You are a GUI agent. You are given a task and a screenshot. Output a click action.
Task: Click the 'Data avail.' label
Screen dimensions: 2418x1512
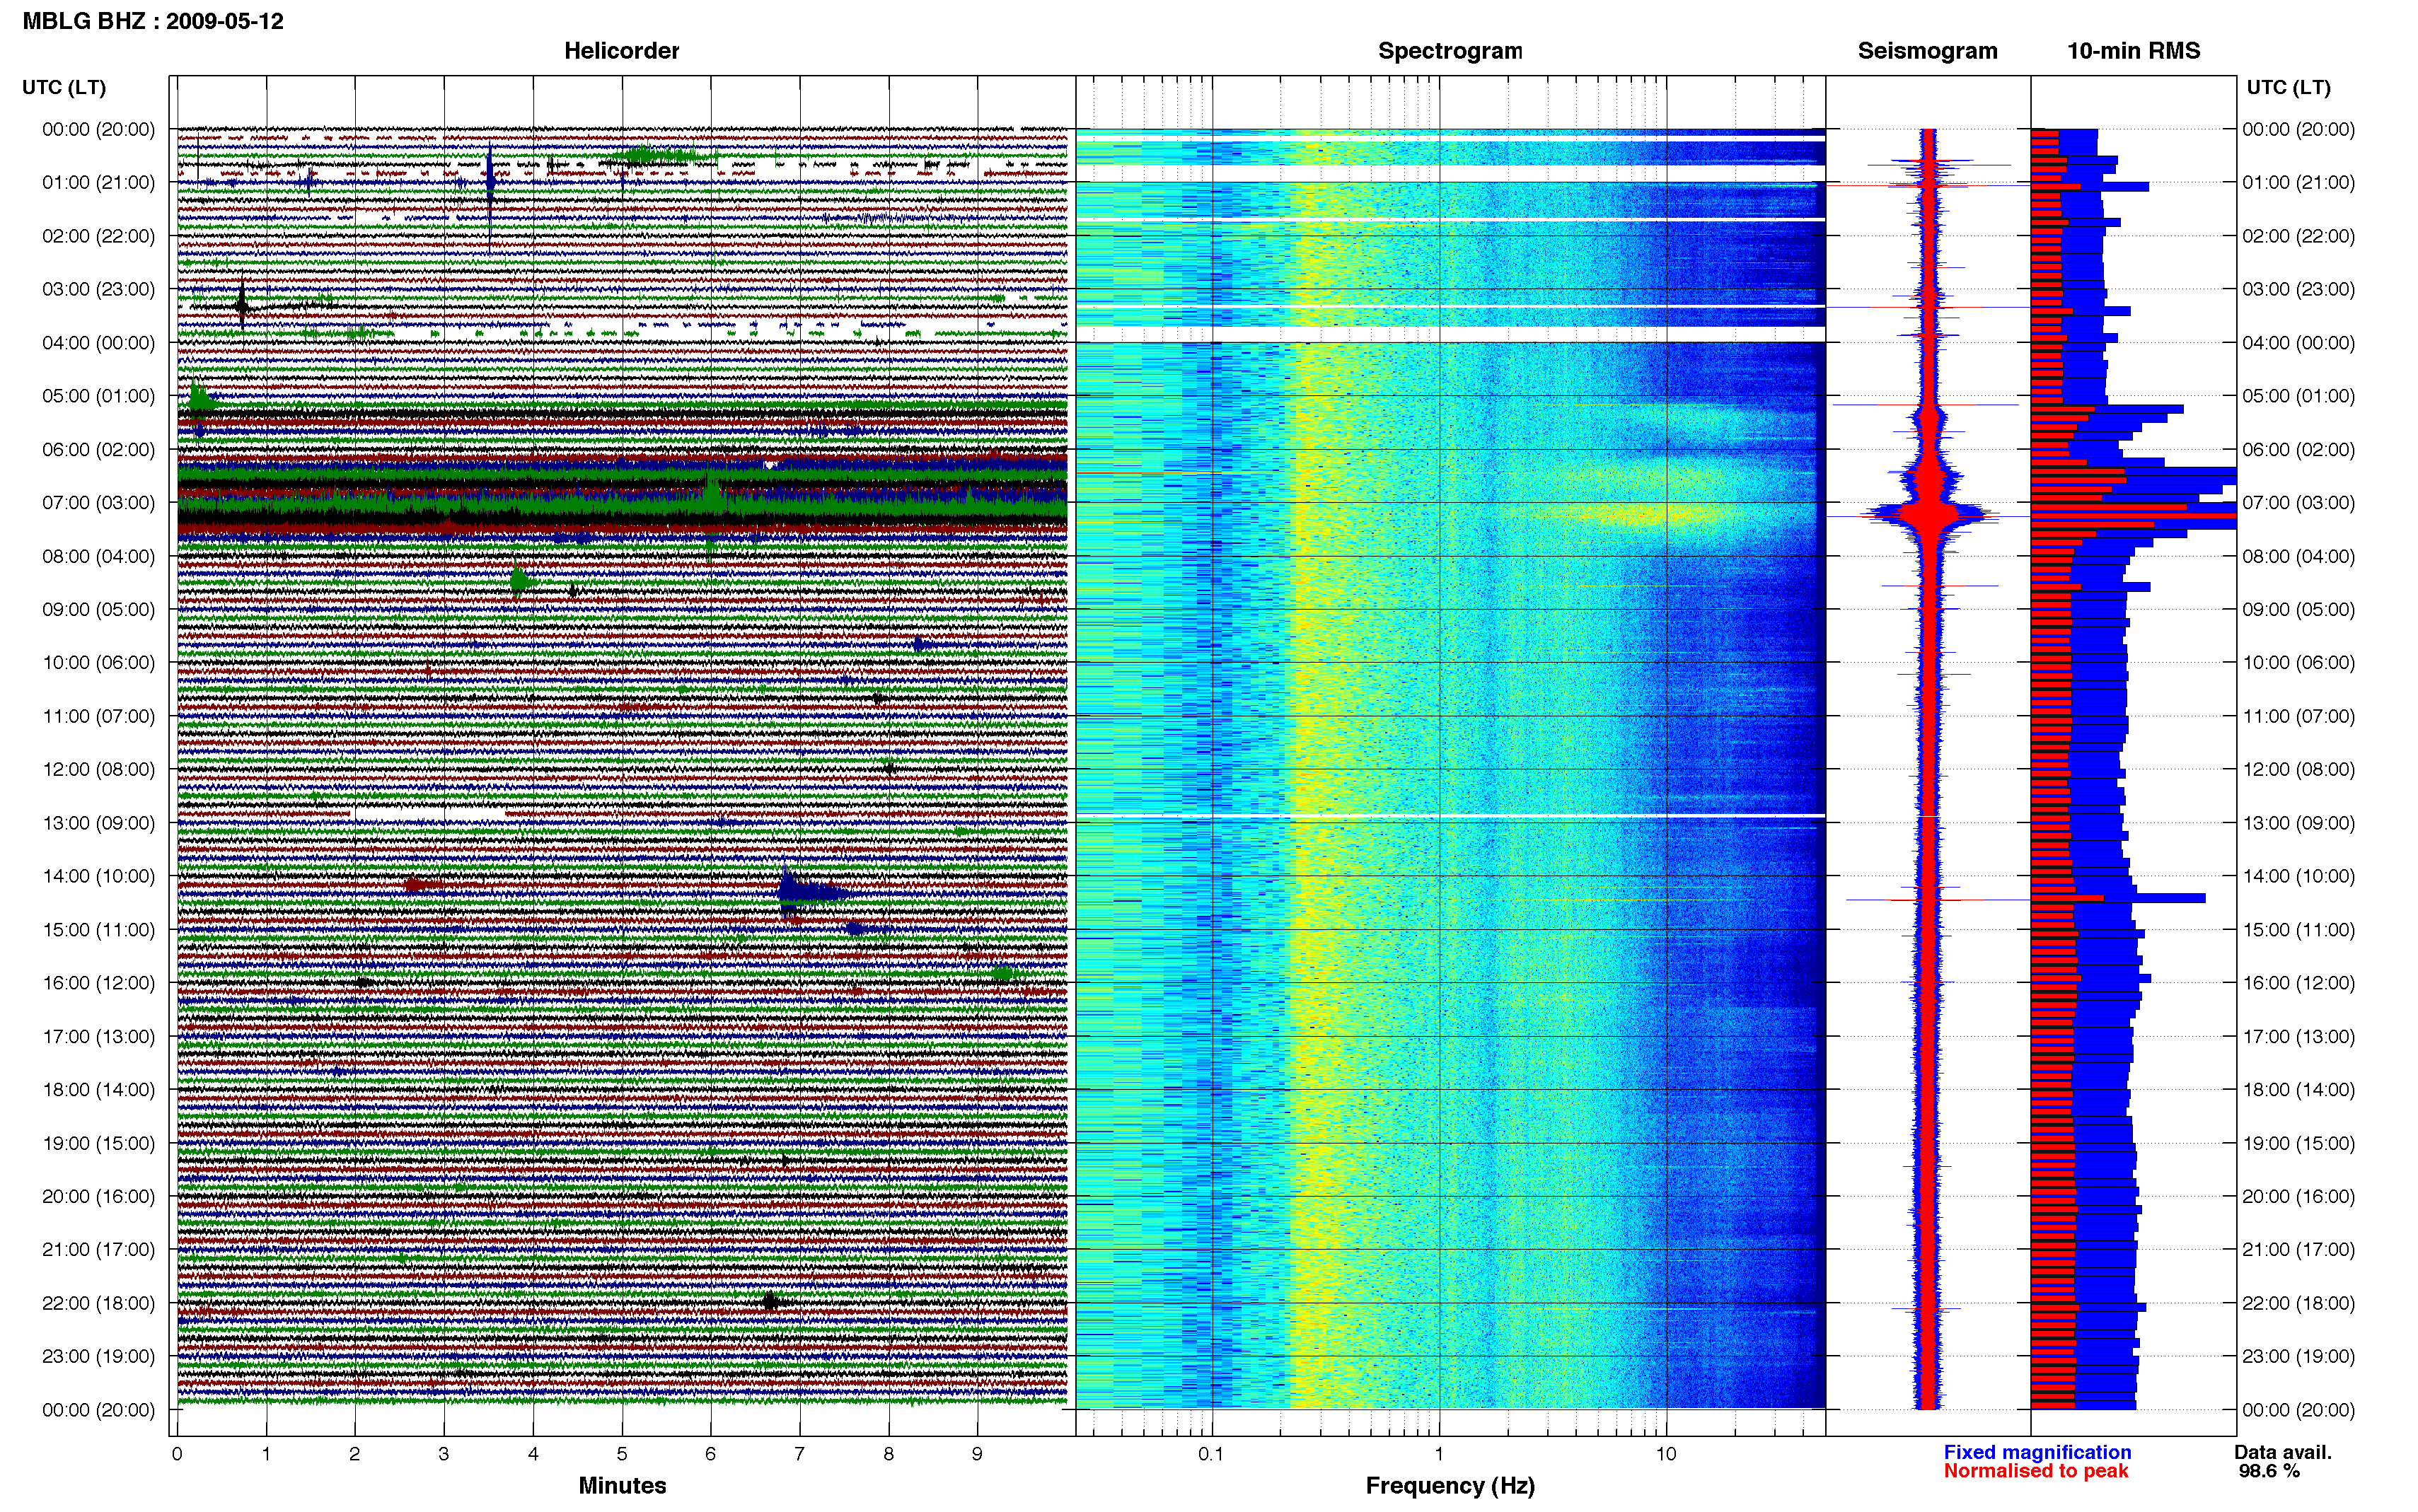pos(2283,1452)
